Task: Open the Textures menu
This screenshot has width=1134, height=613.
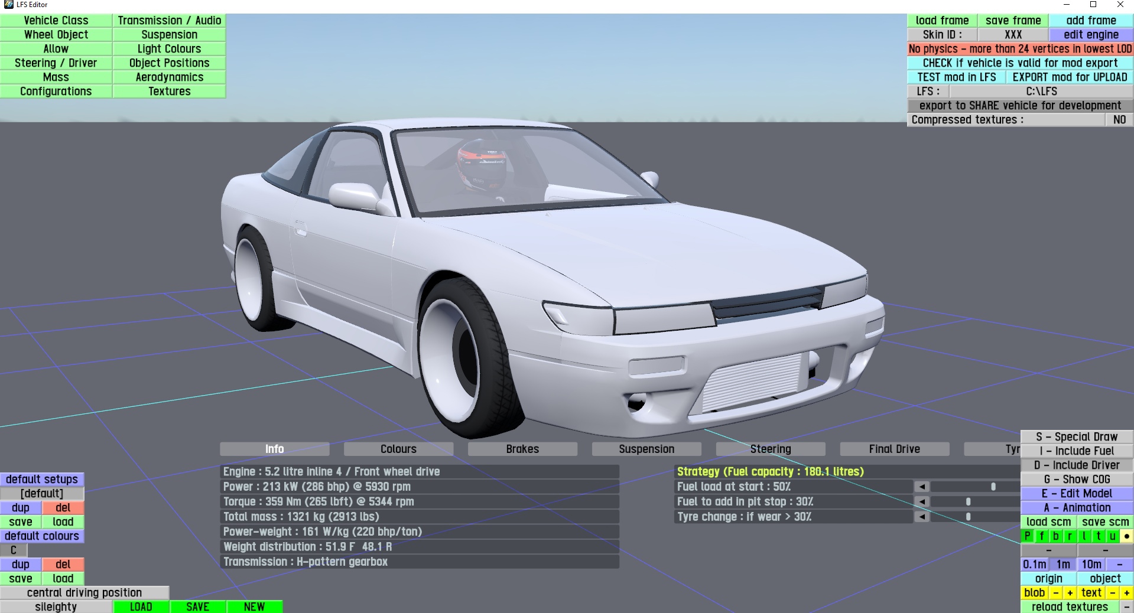Action: tap(170, 92)
